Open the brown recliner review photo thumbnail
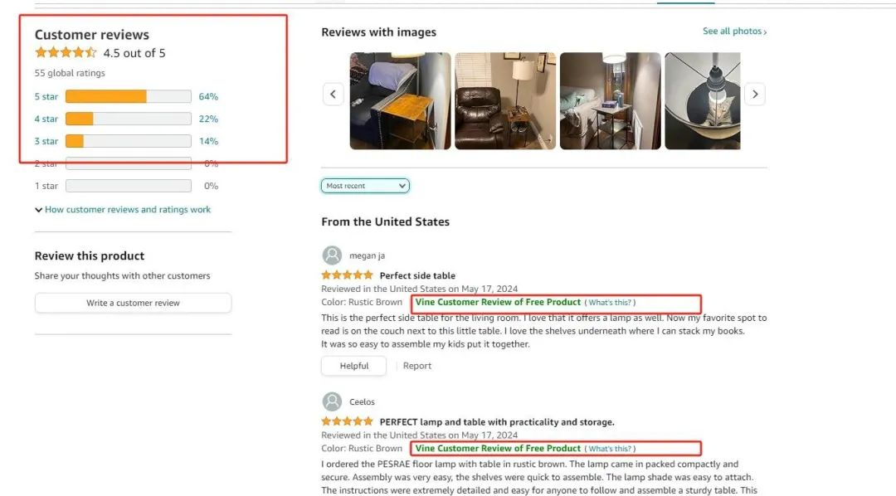The width and height of the screenshot is (896, 496). (x=505, y=101)
